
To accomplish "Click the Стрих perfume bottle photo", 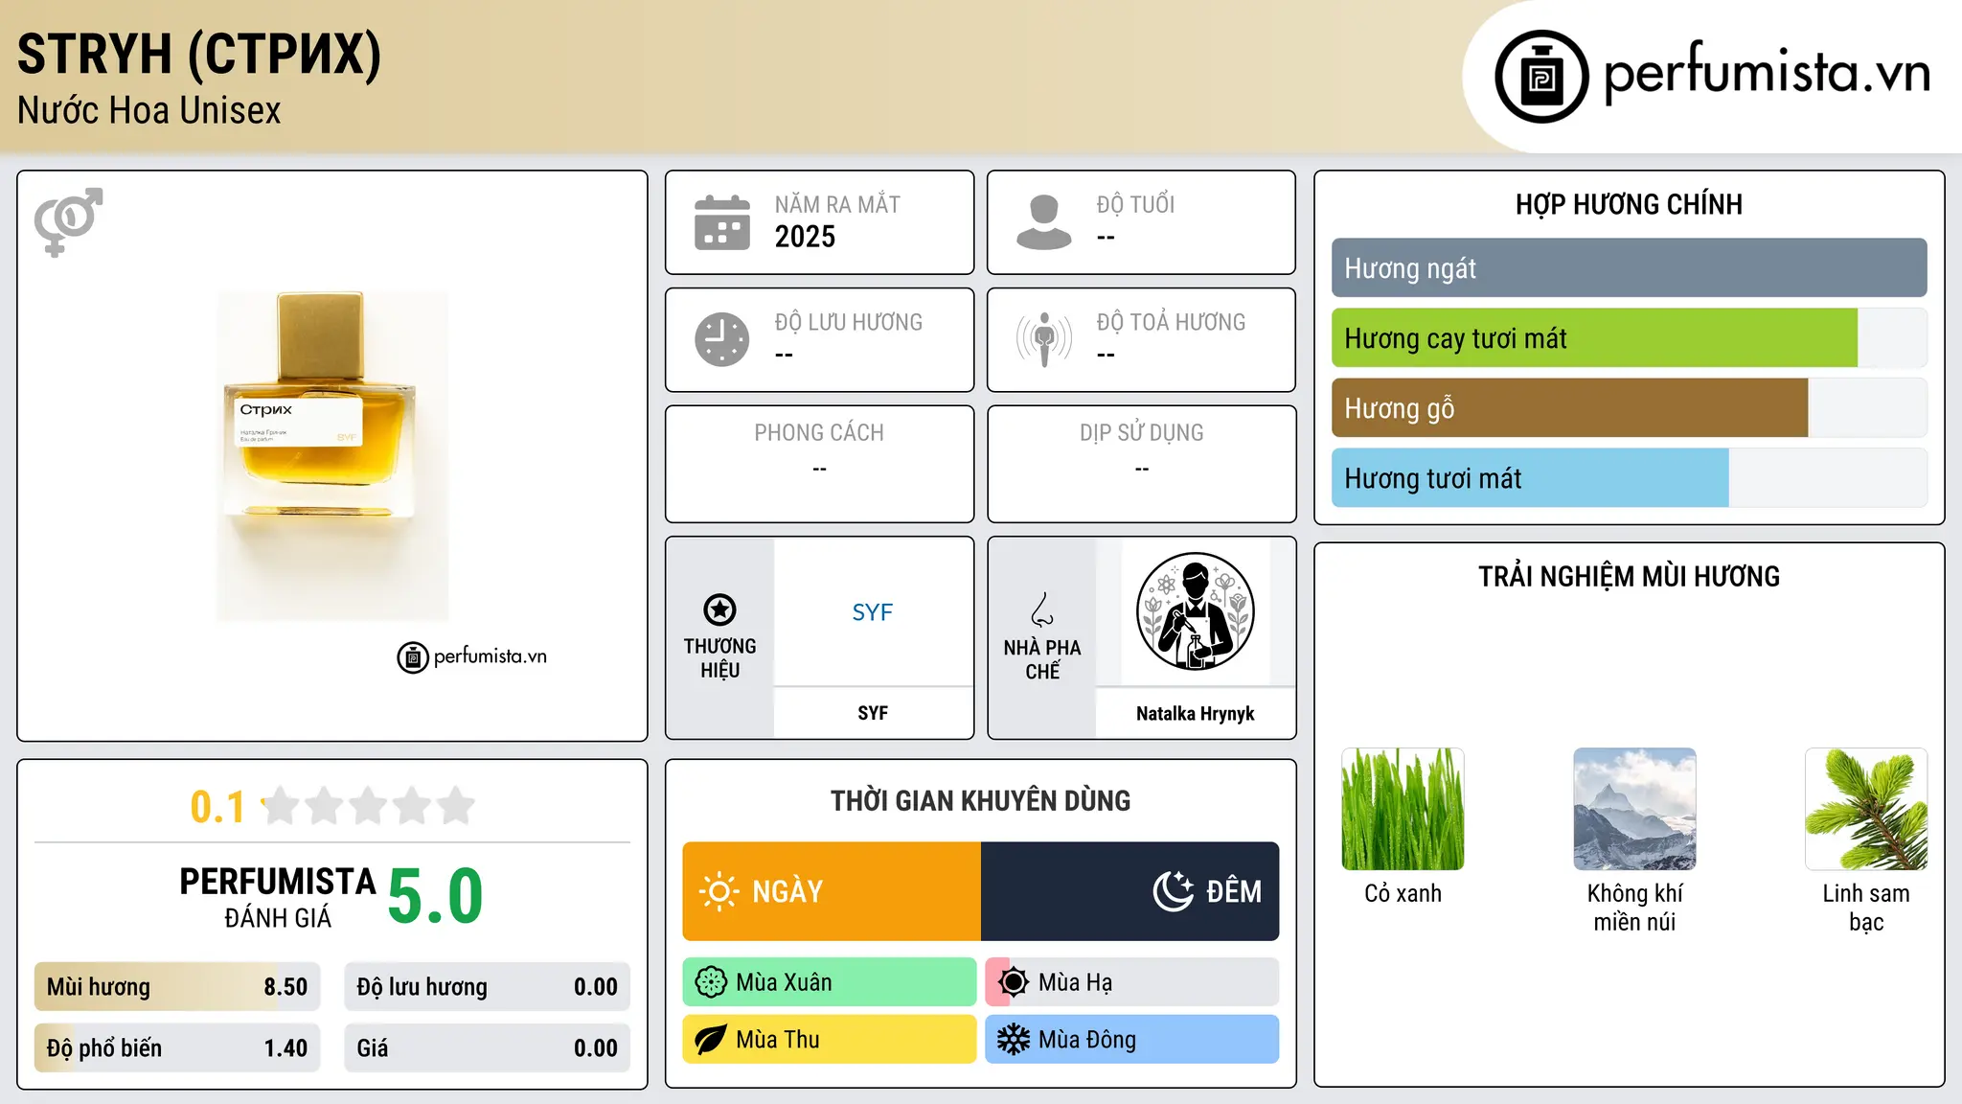I will tap(332, 456).
